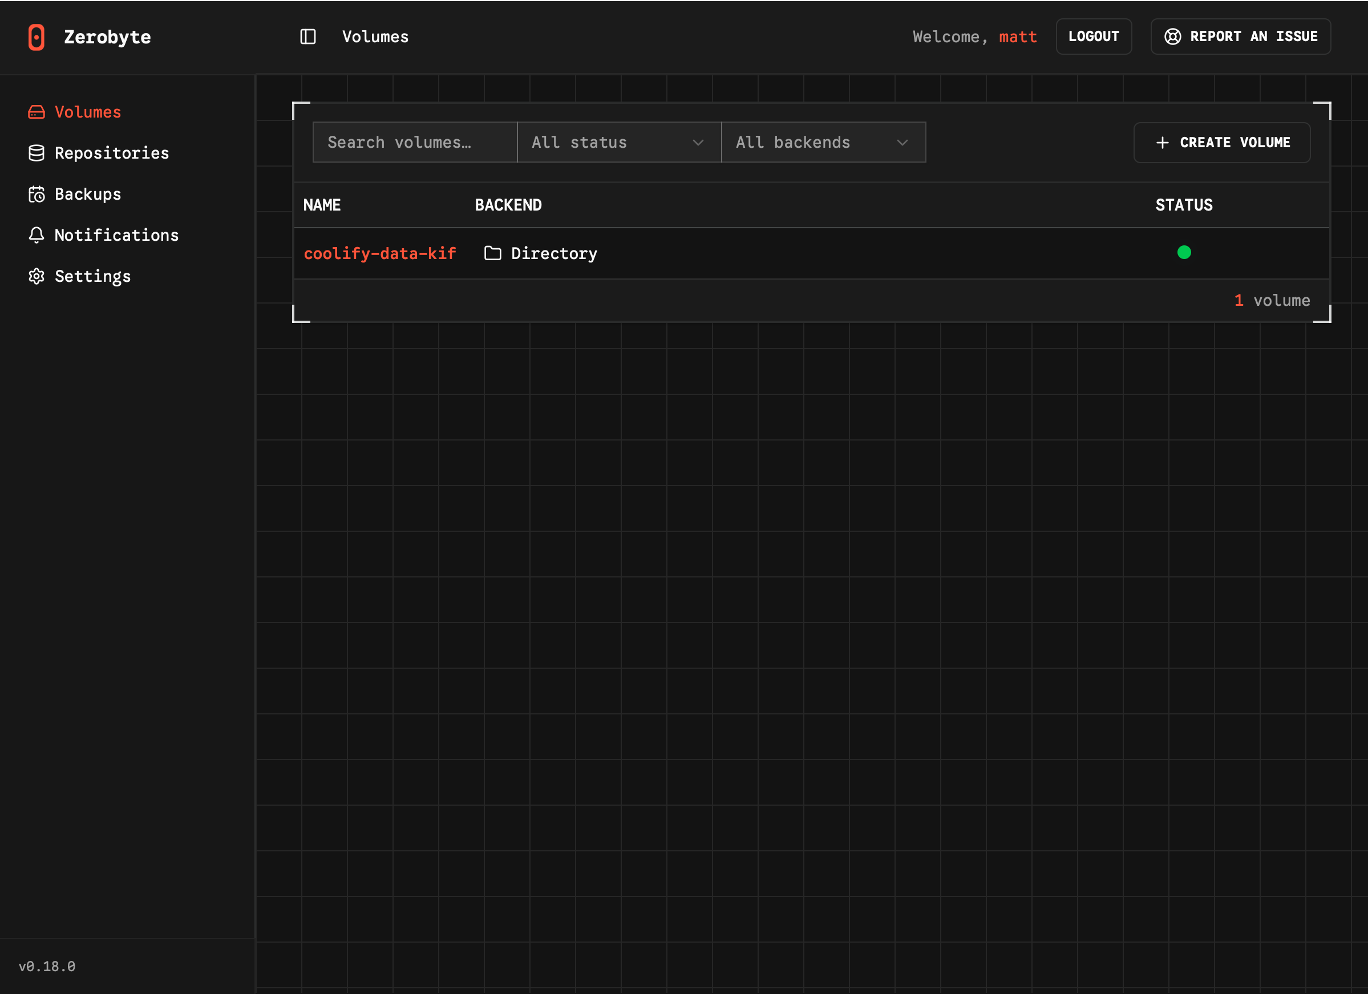Image resolution: width=1368 pixels, height=994 pixels.
Task: Click the Notifications bell icon
Action: (x=37, y=235)
